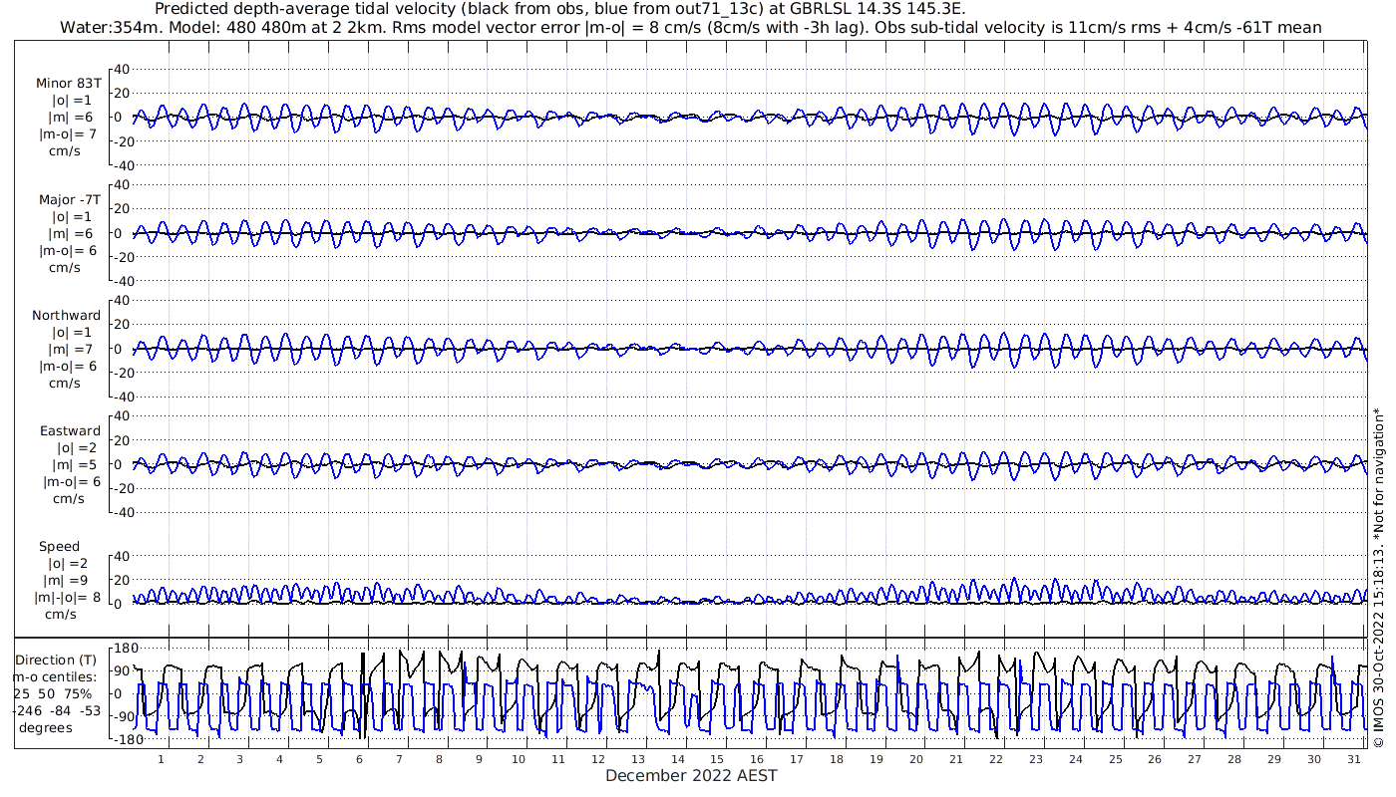Click date tick '18' on the x-axis

click(837, 759)
